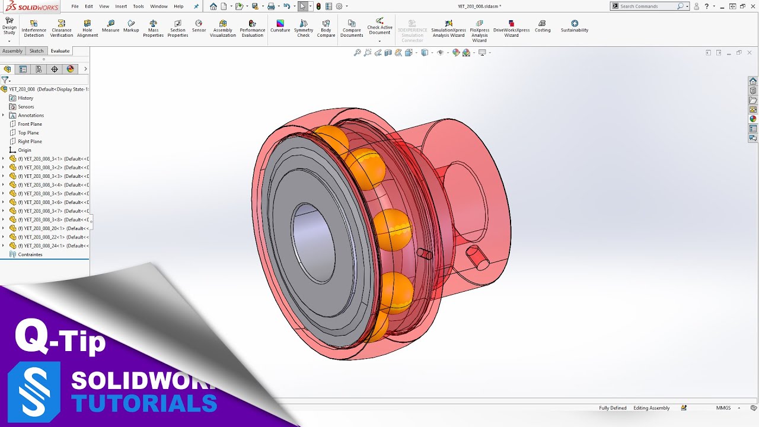Image resolution: width=759 pixels, height=427 pixels.
Task: Expand component YET_203_008_24<1>
Action: coord(3,246)
